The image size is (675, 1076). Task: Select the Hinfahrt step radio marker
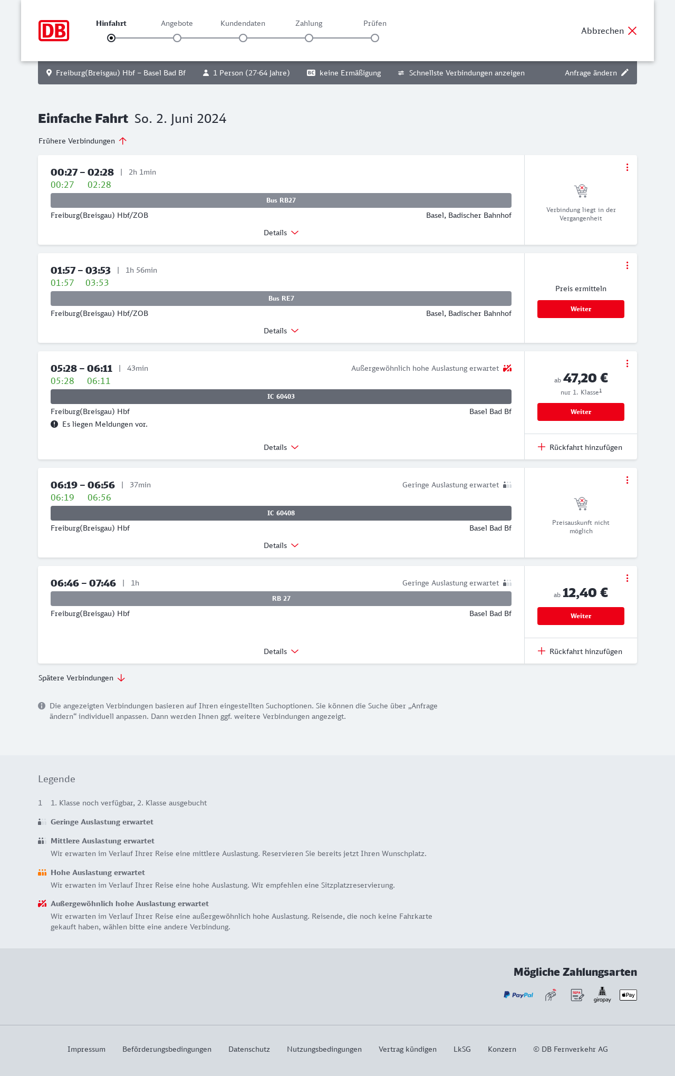(x=111, y=38)
